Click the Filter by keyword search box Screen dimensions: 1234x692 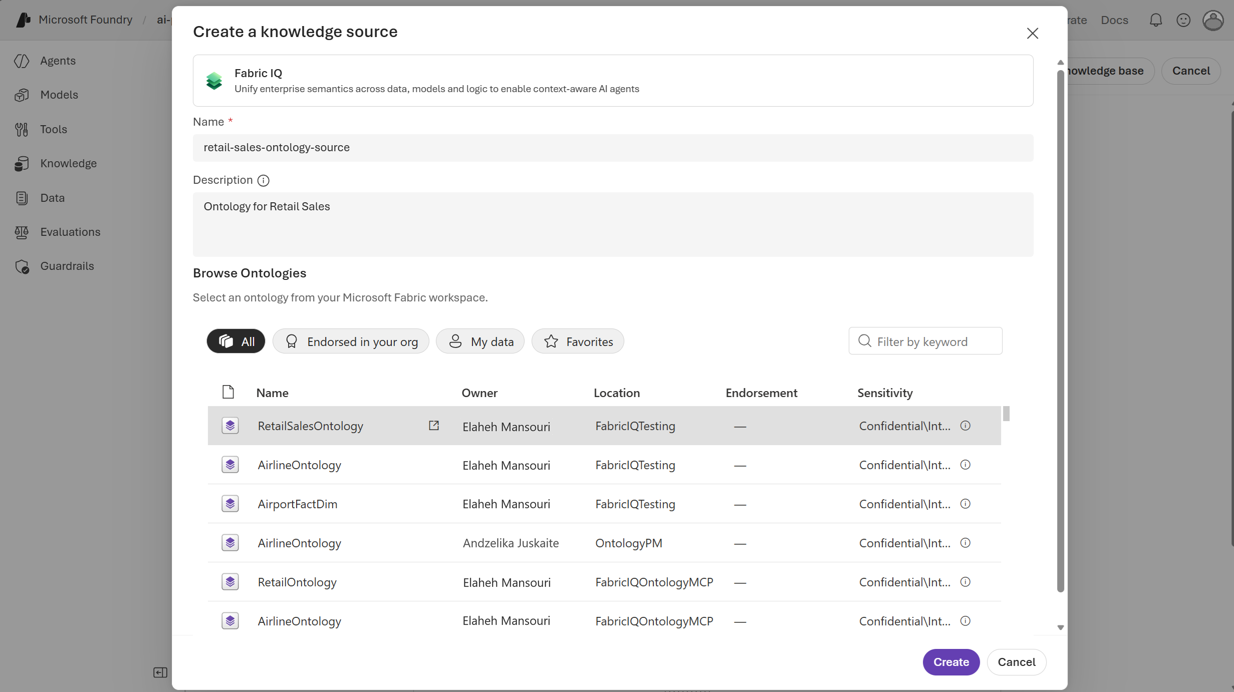point(925,341)
